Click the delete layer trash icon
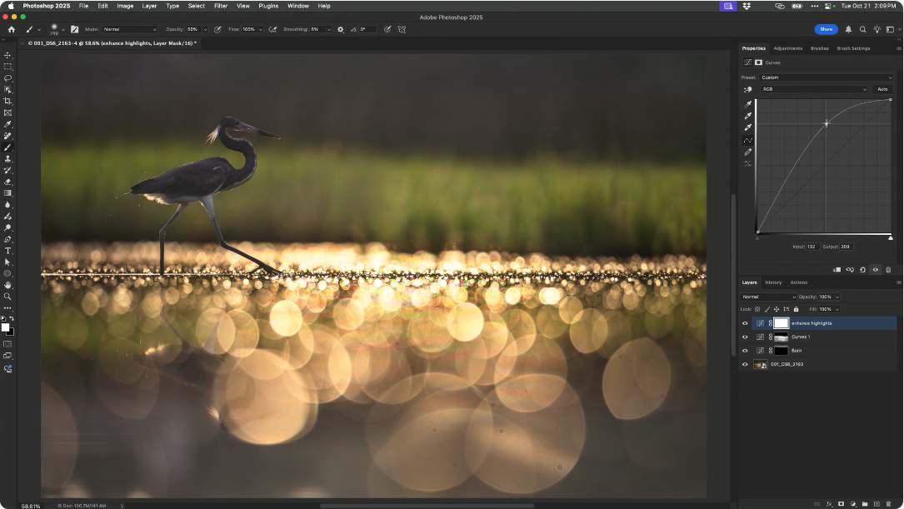Image resolution: width=904 pixels, height=509 pixels. pos(889,503)
